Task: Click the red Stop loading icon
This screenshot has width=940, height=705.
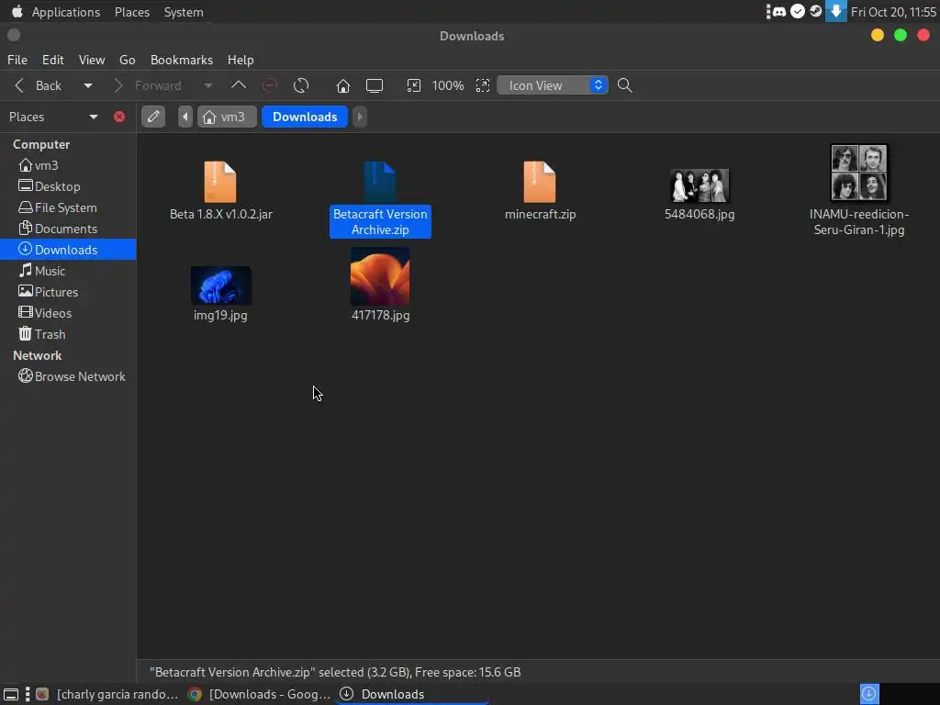Action: pyautogui.click(x=270, y=85)
